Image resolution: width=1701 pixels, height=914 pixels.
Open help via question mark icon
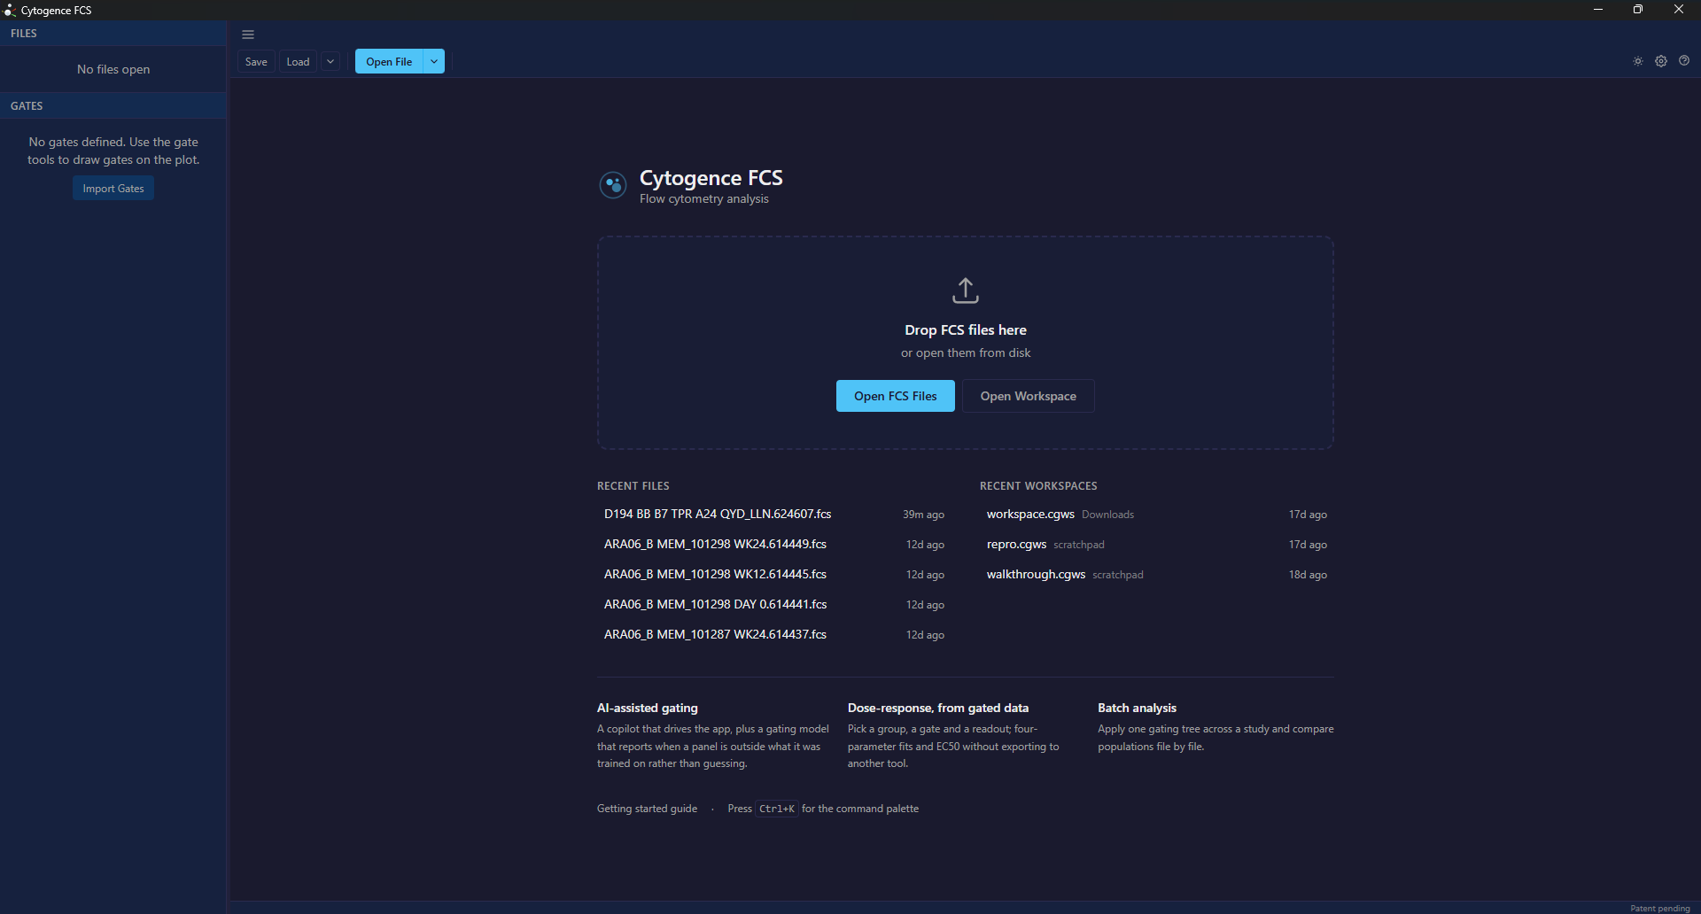pyautogui.click(x=1684, y=61)
